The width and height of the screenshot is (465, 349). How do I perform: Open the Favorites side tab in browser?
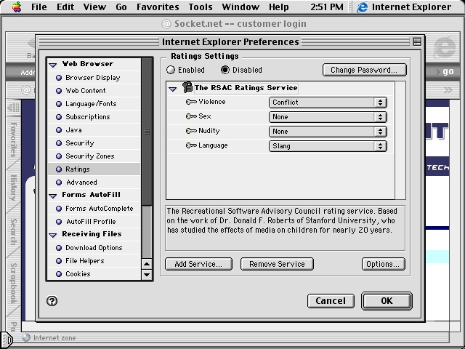(x=13, y=140)
